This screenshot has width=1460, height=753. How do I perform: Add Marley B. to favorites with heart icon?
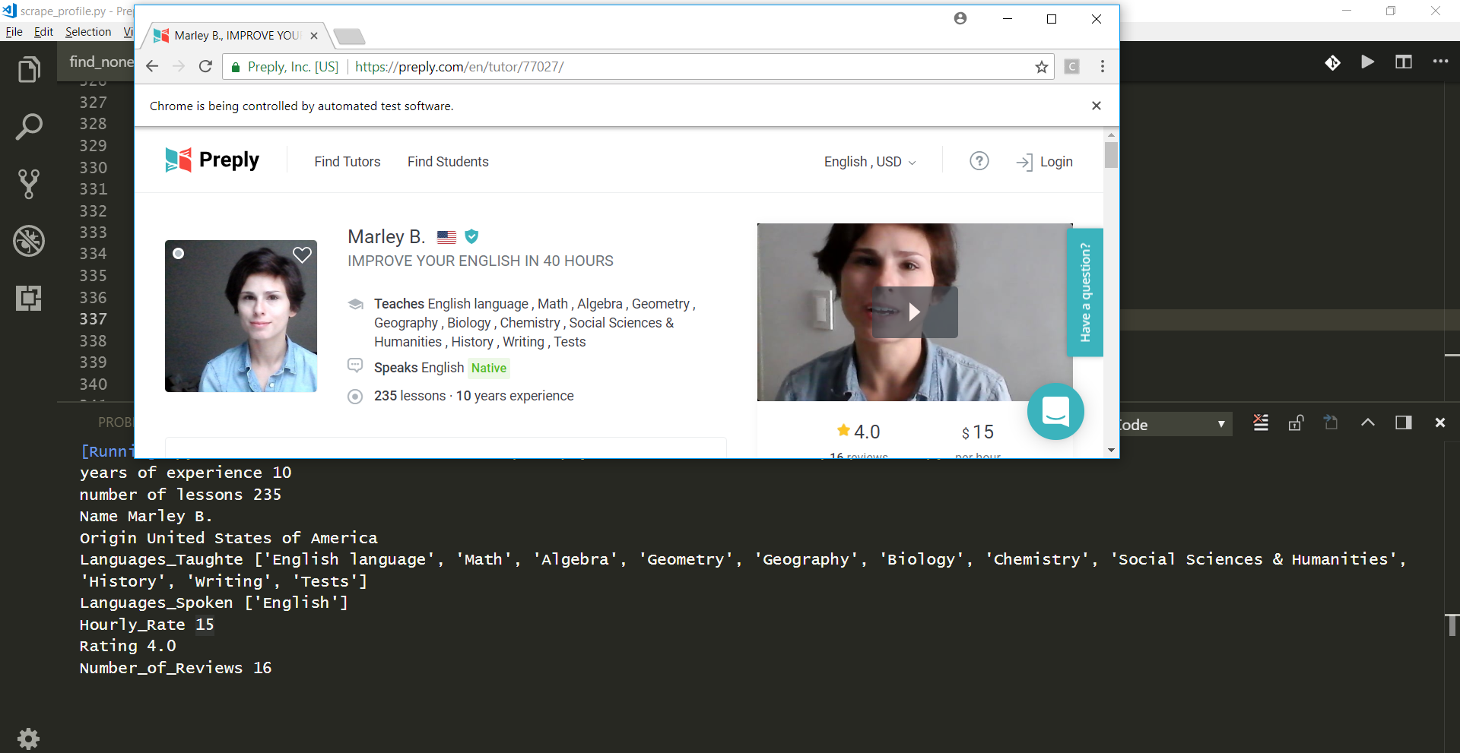pos(302,255)
